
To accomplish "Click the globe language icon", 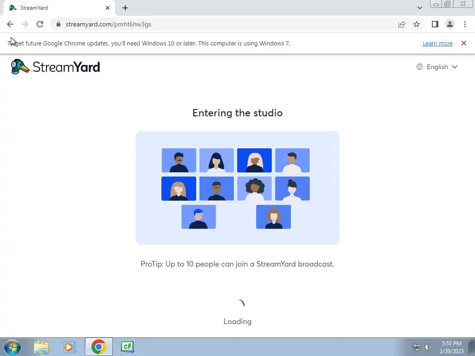I will coord(419,67).
